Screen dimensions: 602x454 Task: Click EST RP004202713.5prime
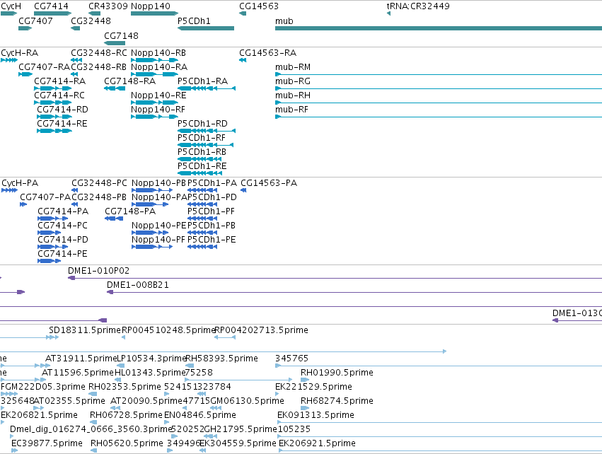(262, 330)
